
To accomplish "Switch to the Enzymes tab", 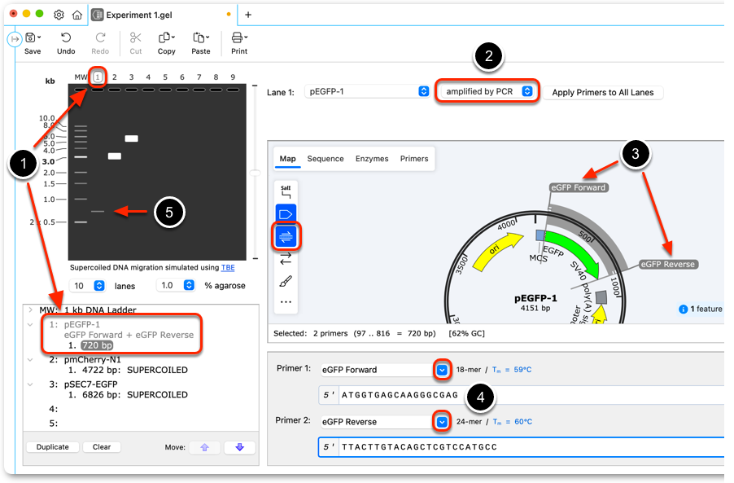I will pos(372,159).
